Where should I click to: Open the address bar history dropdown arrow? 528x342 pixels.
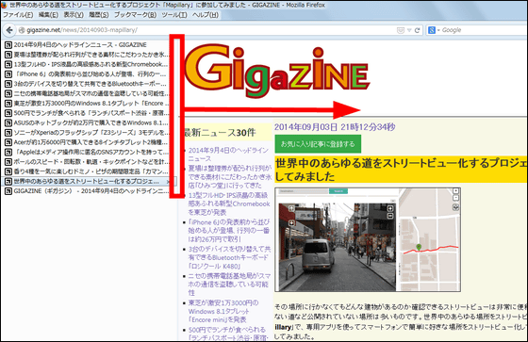tap(409, 30)
